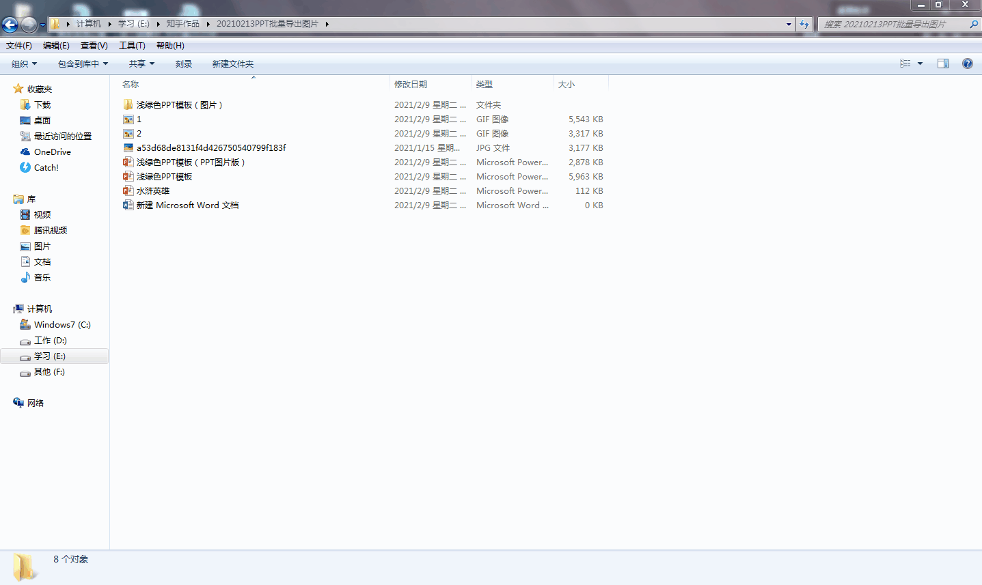Image resolution: width=982 pixels, height=585 pixels.
Task: Open 图片 library
Action: (42, 246)
